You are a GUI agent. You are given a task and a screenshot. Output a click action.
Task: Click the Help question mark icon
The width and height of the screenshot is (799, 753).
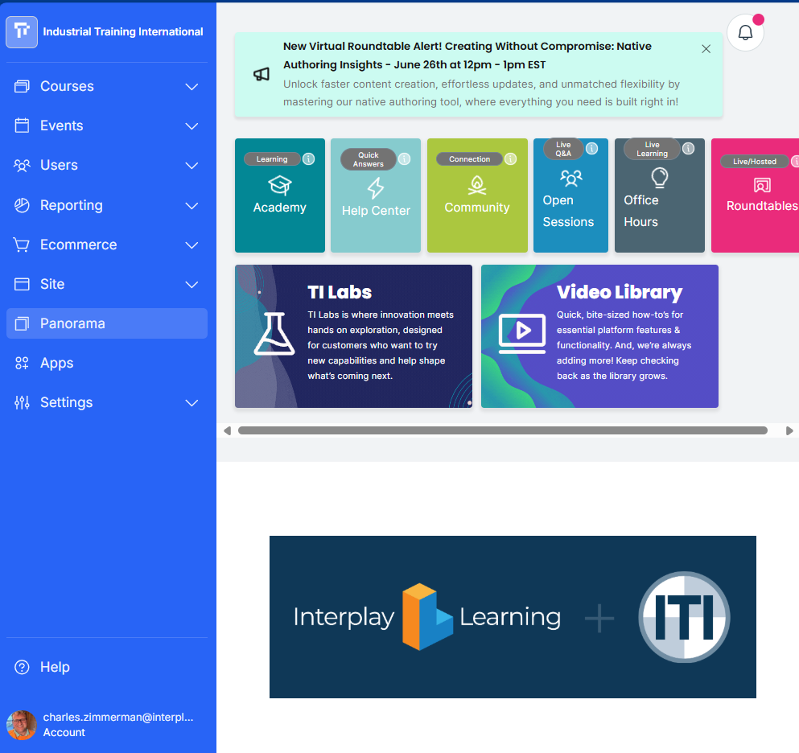click(x=22, y=667)
